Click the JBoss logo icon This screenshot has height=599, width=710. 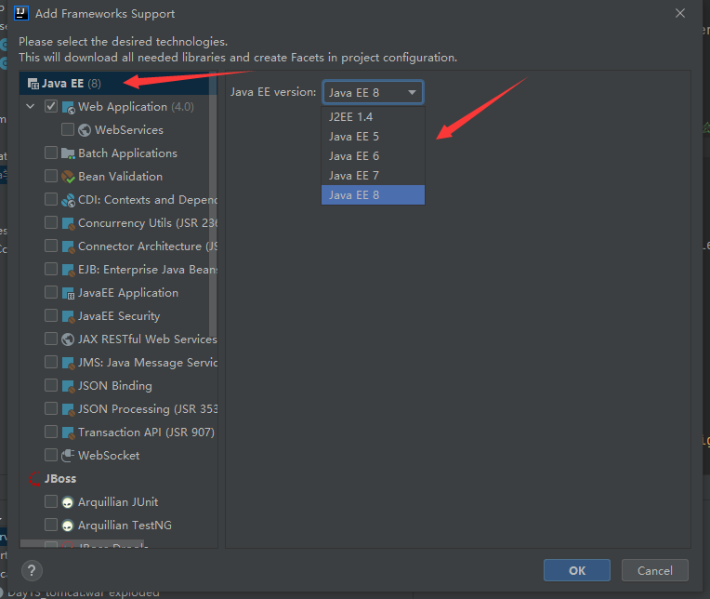(x=34, y=479)
